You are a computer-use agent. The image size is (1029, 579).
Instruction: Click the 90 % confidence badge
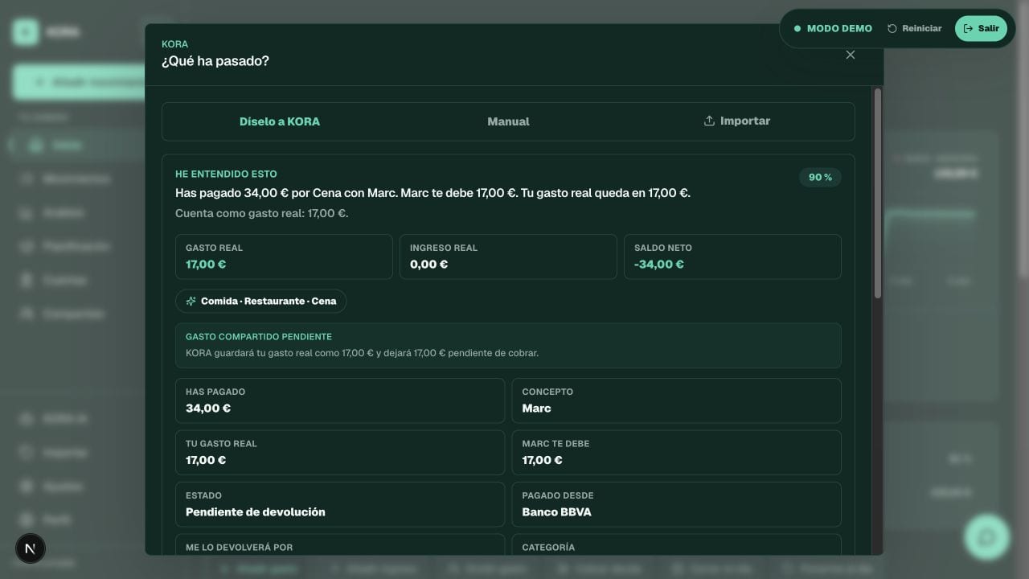click(820, 177)
